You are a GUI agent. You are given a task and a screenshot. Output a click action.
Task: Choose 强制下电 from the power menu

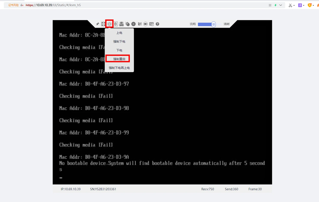(x=119, y=41)
